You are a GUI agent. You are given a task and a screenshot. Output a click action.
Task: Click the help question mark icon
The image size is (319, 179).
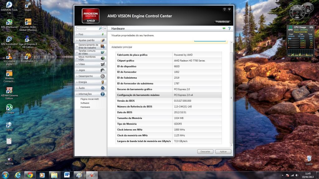click(x=229, y=29)
